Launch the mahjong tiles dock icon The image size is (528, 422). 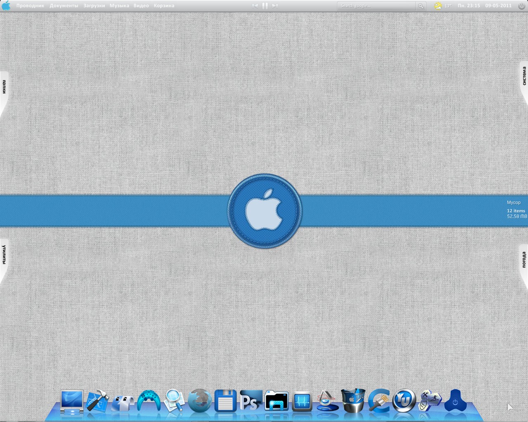coord(429,401)
